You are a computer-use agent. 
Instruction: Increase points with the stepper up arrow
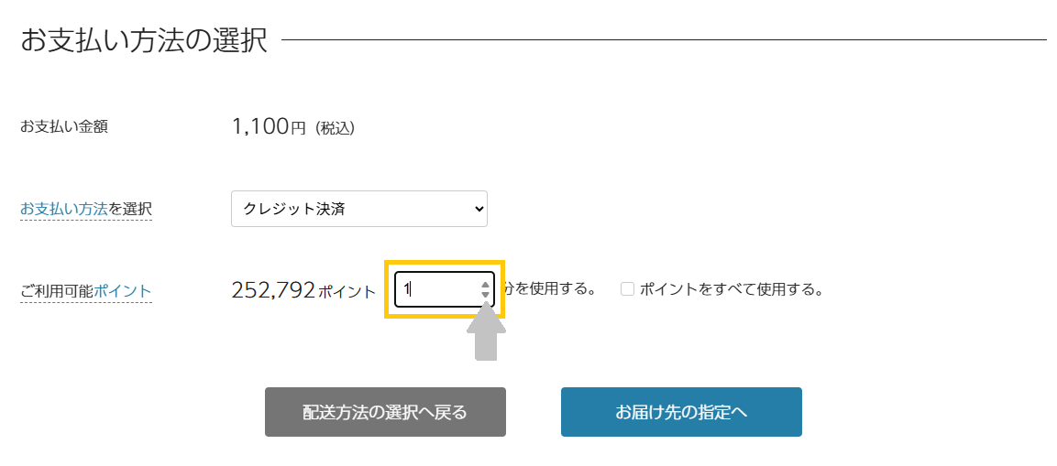[485, 284]
